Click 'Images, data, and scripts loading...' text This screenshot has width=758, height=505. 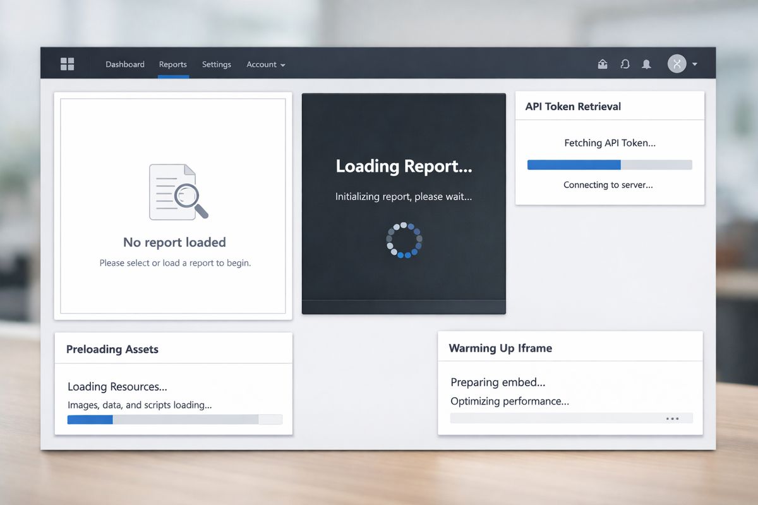140,405
